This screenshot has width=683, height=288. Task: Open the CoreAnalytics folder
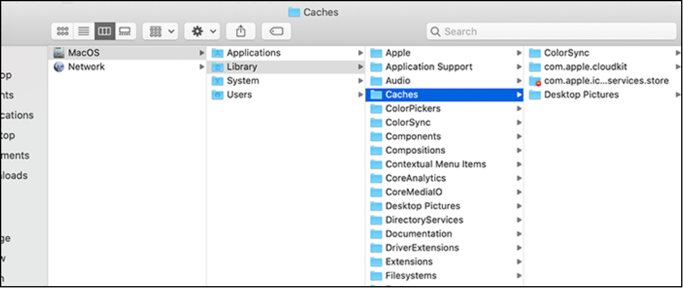[415, 178]
